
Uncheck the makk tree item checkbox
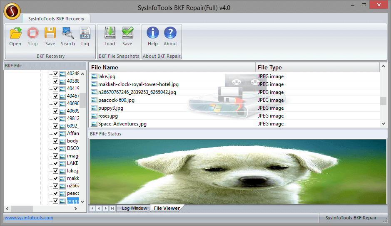[x=56, y=179]
